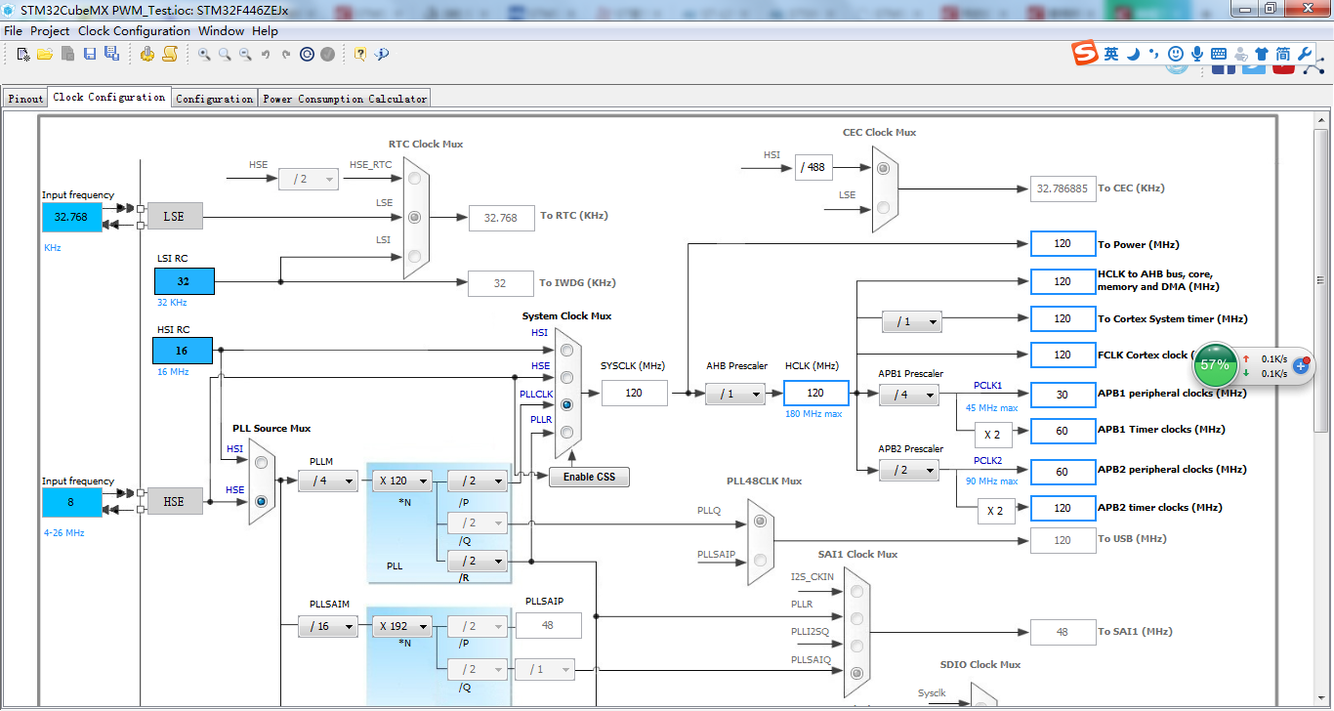Open the PLL /P divider dropdown
The image size is (1334, 711).
pyautogui.click(x=478, y=481)
